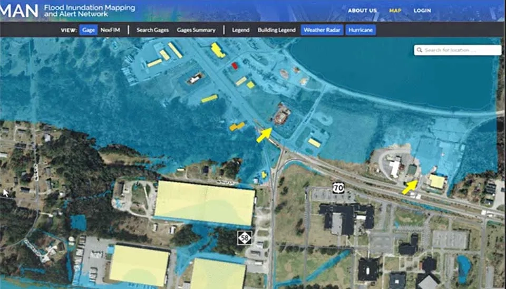Click the Highway 58 route marker
This screenshot has height=289, width=506.
(x=243, y=237)
